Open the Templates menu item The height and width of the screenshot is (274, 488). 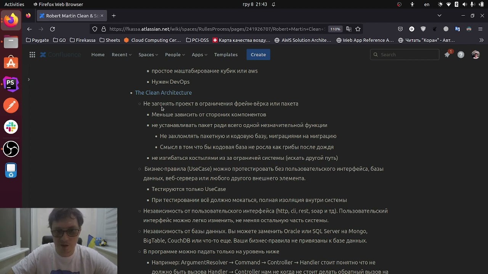point(226,55)
